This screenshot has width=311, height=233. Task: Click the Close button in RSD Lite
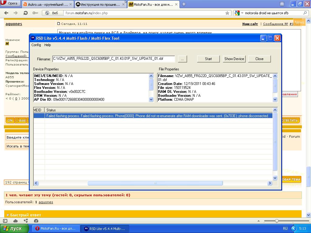(x=259, y=59)
